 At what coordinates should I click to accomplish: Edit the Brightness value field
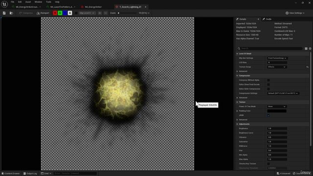pos(277,129)
